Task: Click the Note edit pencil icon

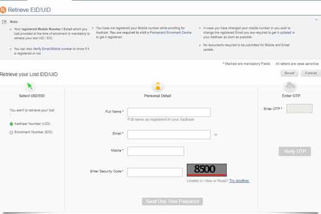Action: [x=5, y=22]
